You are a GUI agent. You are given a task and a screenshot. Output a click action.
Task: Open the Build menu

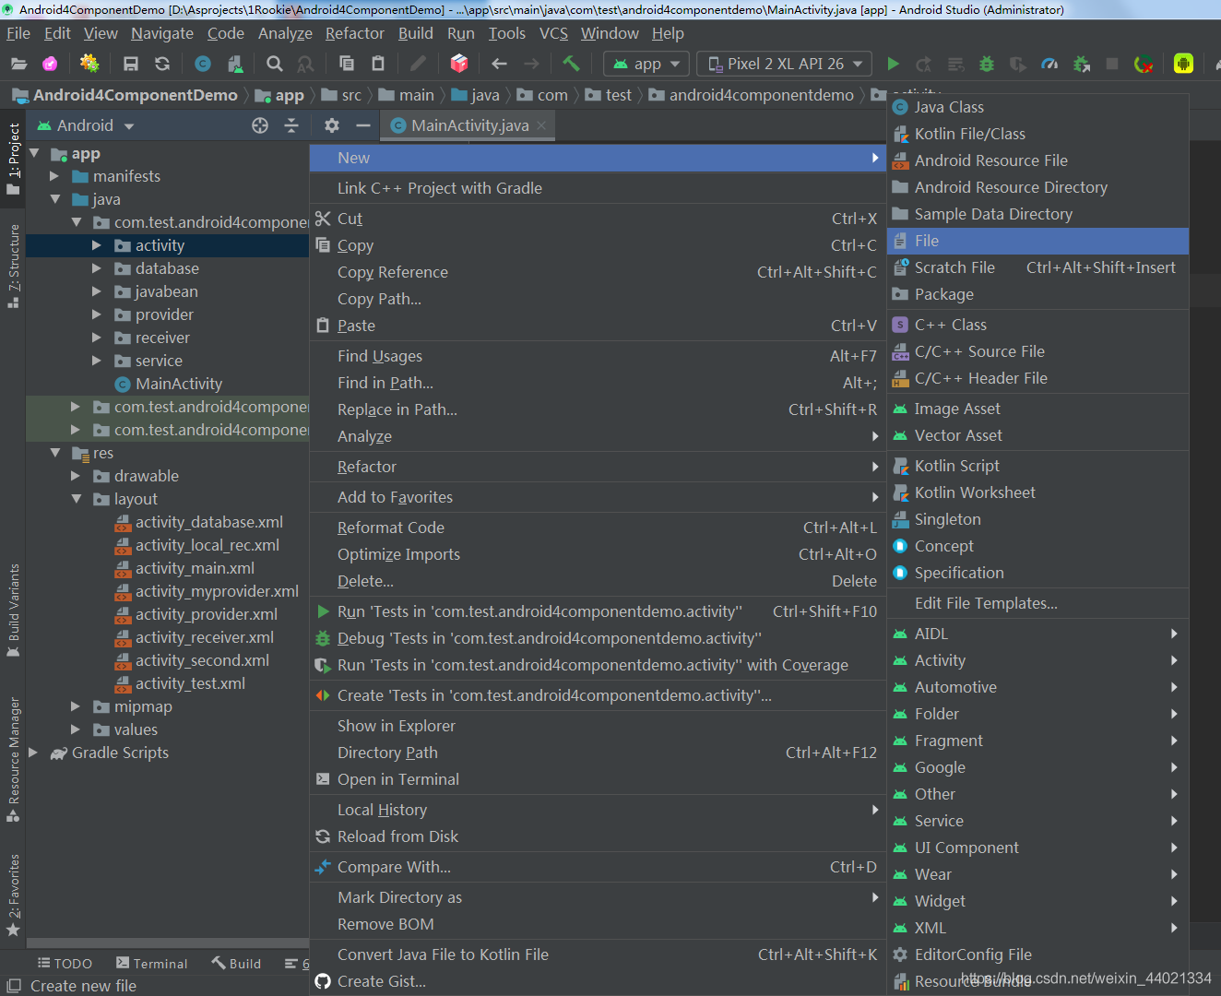[416, 33]
